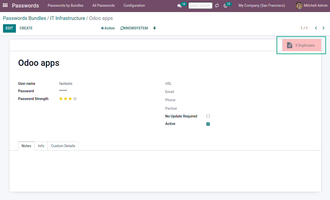Screen dimensions: 330x200
Task: Open Passwords by Bundles menu
Action: 65,6
